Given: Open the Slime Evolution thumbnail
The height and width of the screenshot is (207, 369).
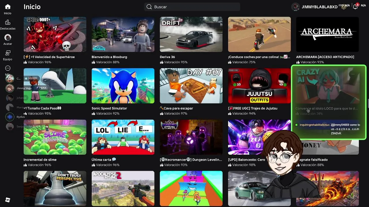Looking at the screenshot, I should point(55,137).
